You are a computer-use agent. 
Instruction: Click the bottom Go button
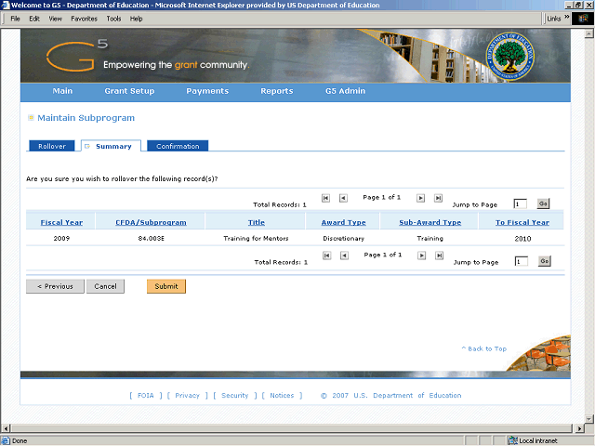545,261
